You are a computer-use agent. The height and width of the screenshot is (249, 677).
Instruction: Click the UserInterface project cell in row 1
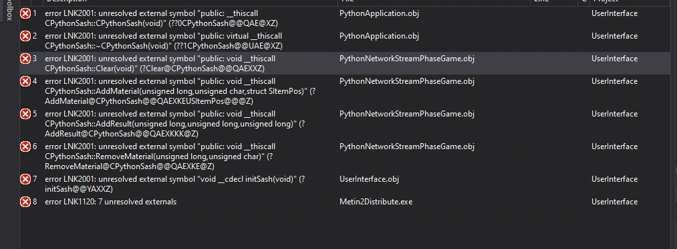coord(614,13)
